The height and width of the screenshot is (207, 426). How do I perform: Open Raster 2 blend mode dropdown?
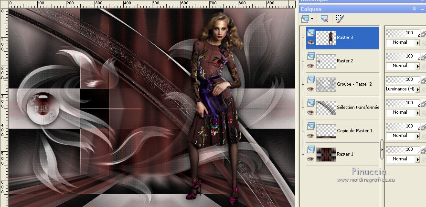pyautogui.click(x=417, y=66)
